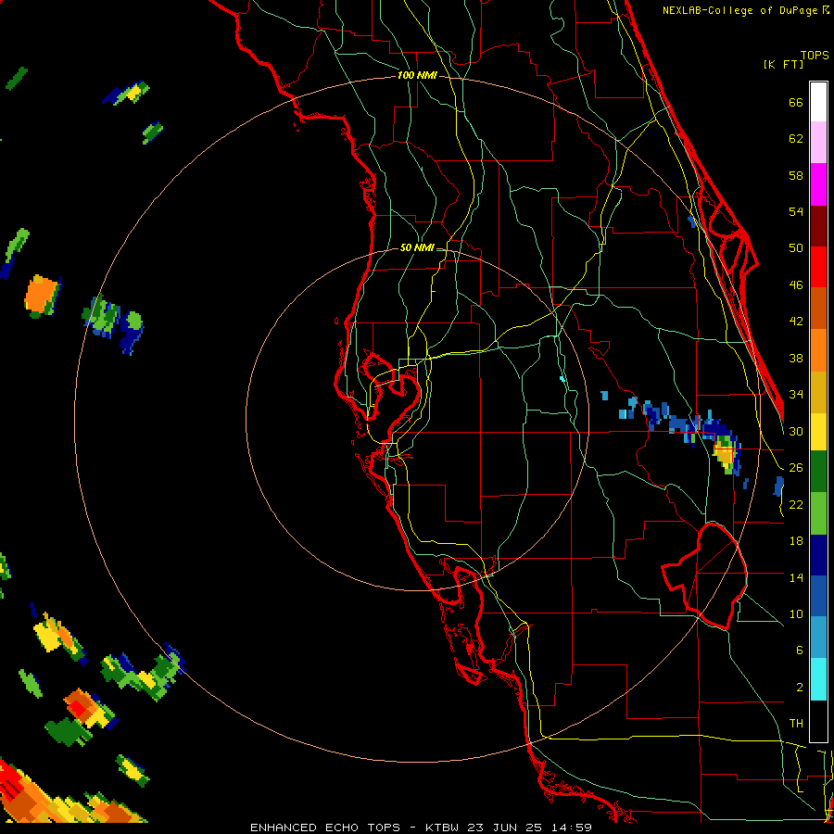Click the NEXLAB-College of DuPage label
834x834 pixels.
[741, 10]
